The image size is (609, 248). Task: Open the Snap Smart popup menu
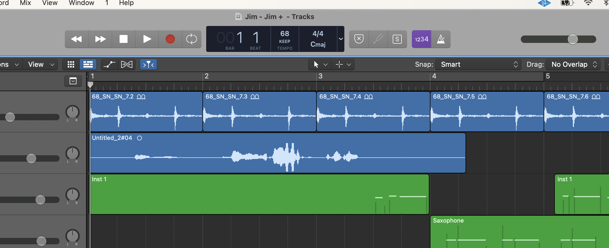(478, 64)
